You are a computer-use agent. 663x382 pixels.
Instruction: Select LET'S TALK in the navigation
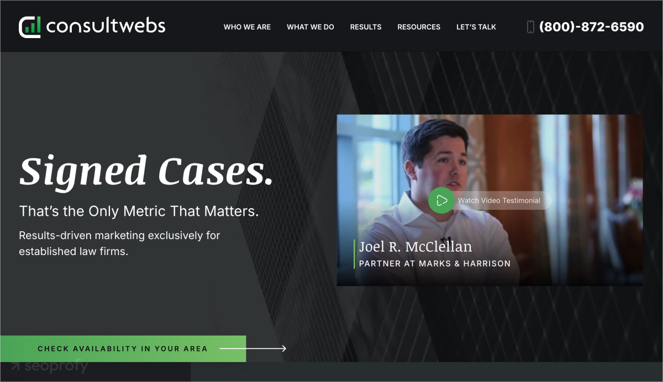pos(476,27)
